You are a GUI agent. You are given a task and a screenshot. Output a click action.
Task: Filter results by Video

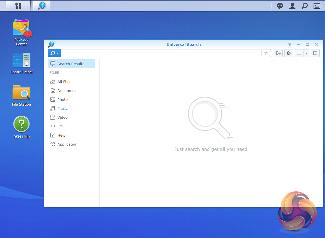click(x=71, y=117)
